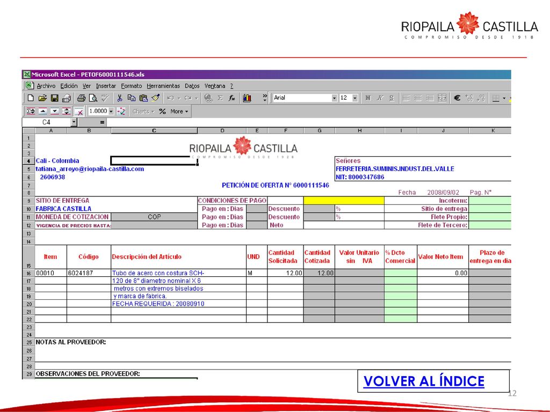The height and width of the screenshot is (412, 550).
Task: Click the Increase Decimal icon
Action: tap(469, 98)
